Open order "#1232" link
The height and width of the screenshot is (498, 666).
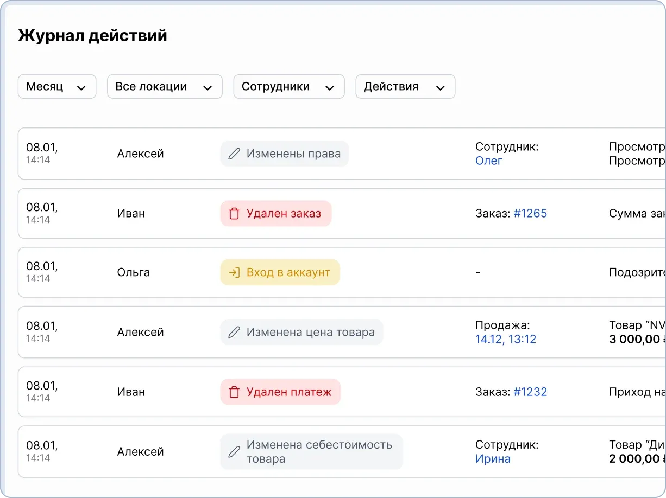coord(531,392)
